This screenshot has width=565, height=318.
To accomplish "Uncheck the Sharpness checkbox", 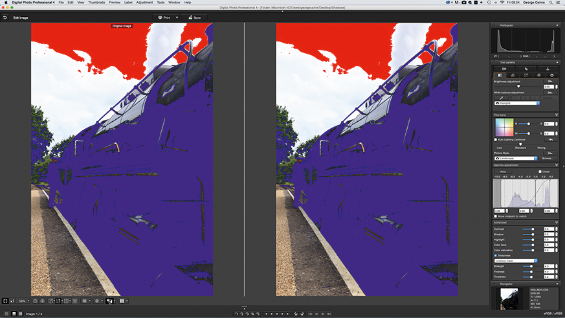I will (496, 255).
